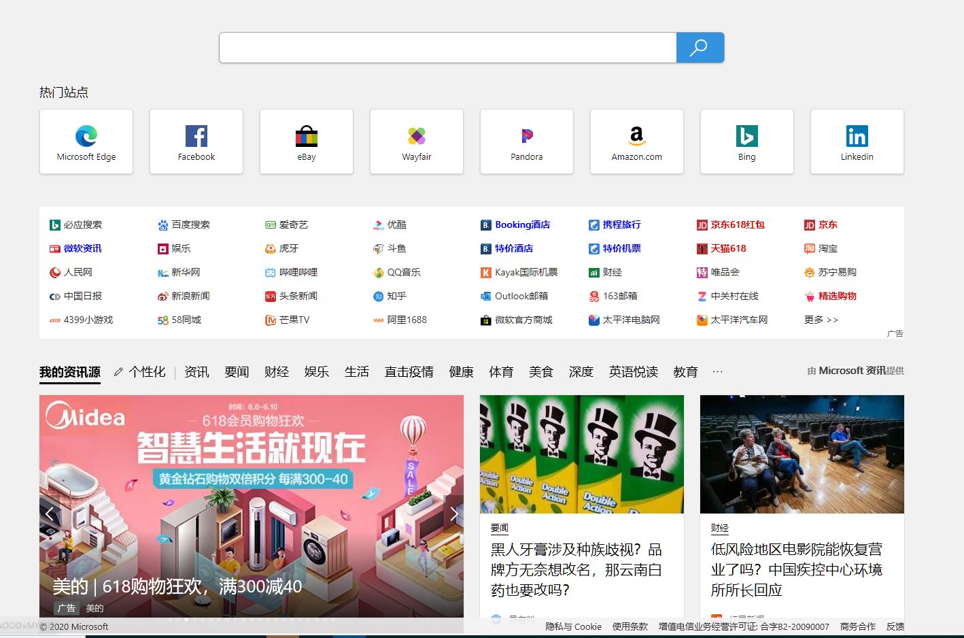Open QQ音乐 link
Image resolution: width=964 pixels, height=638 pixels.
tap(397, 272)
